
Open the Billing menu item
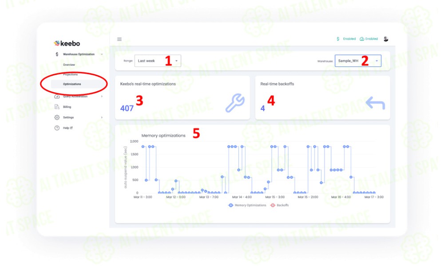(67, 107)
